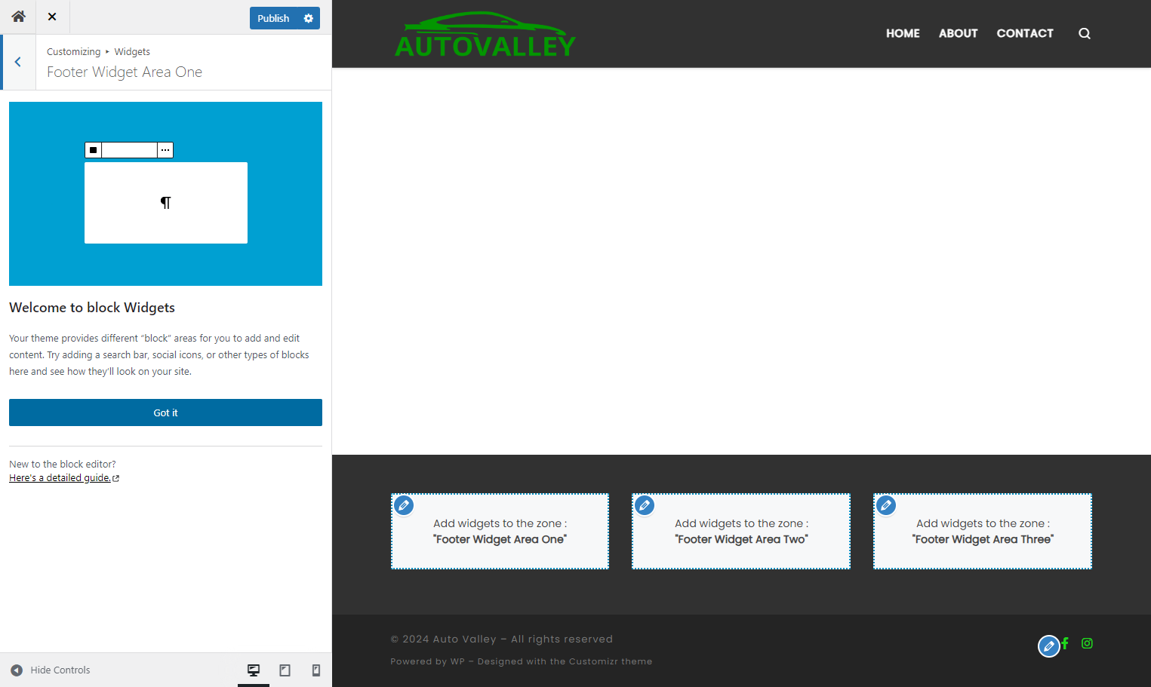Click edit pencil for Footer Widget Area One
This screenshot has width=1151, height=687.
(404, 505)
